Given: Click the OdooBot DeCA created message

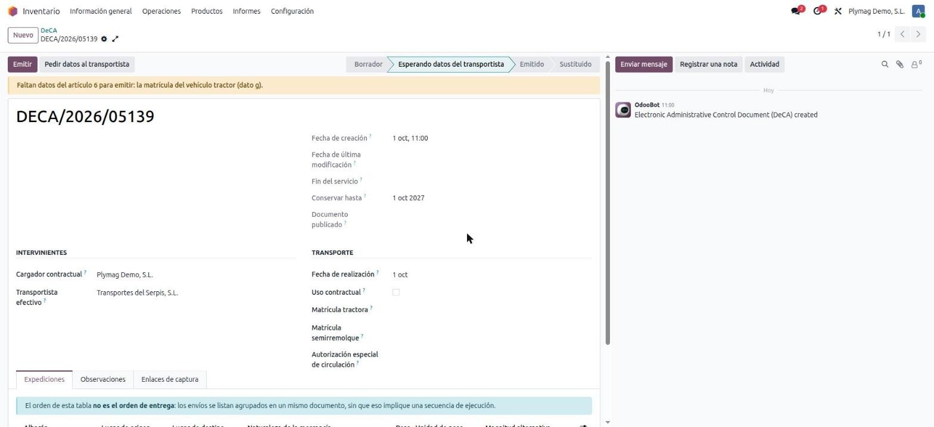Looking at the screenshot, I should tap(726, 115).
